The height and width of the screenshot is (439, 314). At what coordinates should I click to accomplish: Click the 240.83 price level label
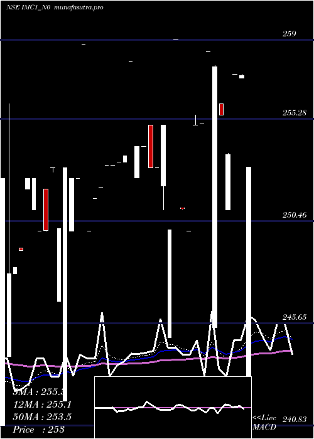[294, 420]
